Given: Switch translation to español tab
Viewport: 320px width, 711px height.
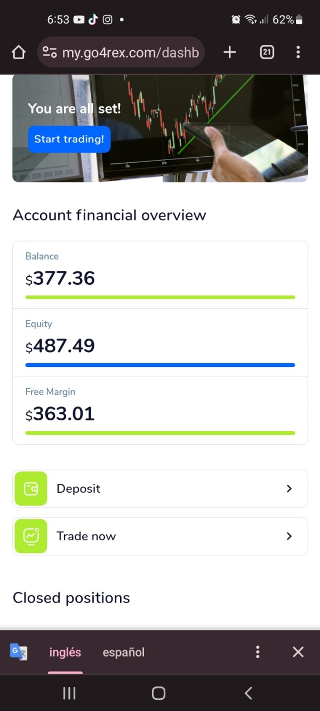Looking at the screenshot, I should [x=124, y=652].
